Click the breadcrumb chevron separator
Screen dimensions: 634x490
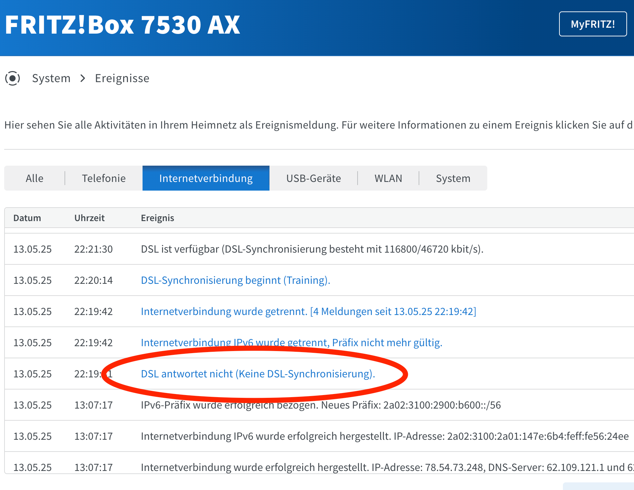coord(83,78)
